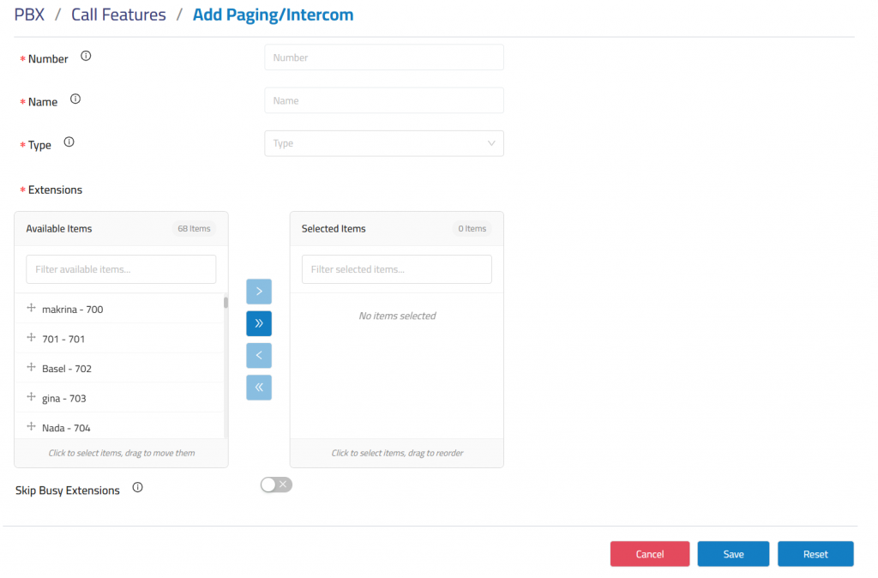Focus the Filter available items box
Screen dimensions: 878x578
pyautogui.click(x=121, y=269)
